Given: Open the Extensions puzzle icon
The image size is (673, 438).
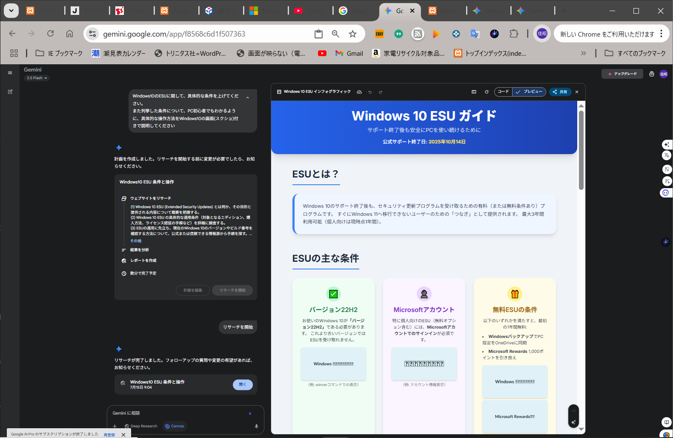Looking at the screenshot, I should [x=514, y=34].
